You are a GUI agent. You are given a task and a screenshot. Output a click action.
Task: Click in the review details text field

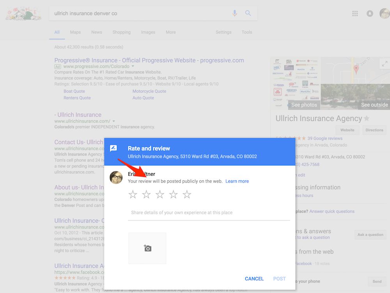209,213
